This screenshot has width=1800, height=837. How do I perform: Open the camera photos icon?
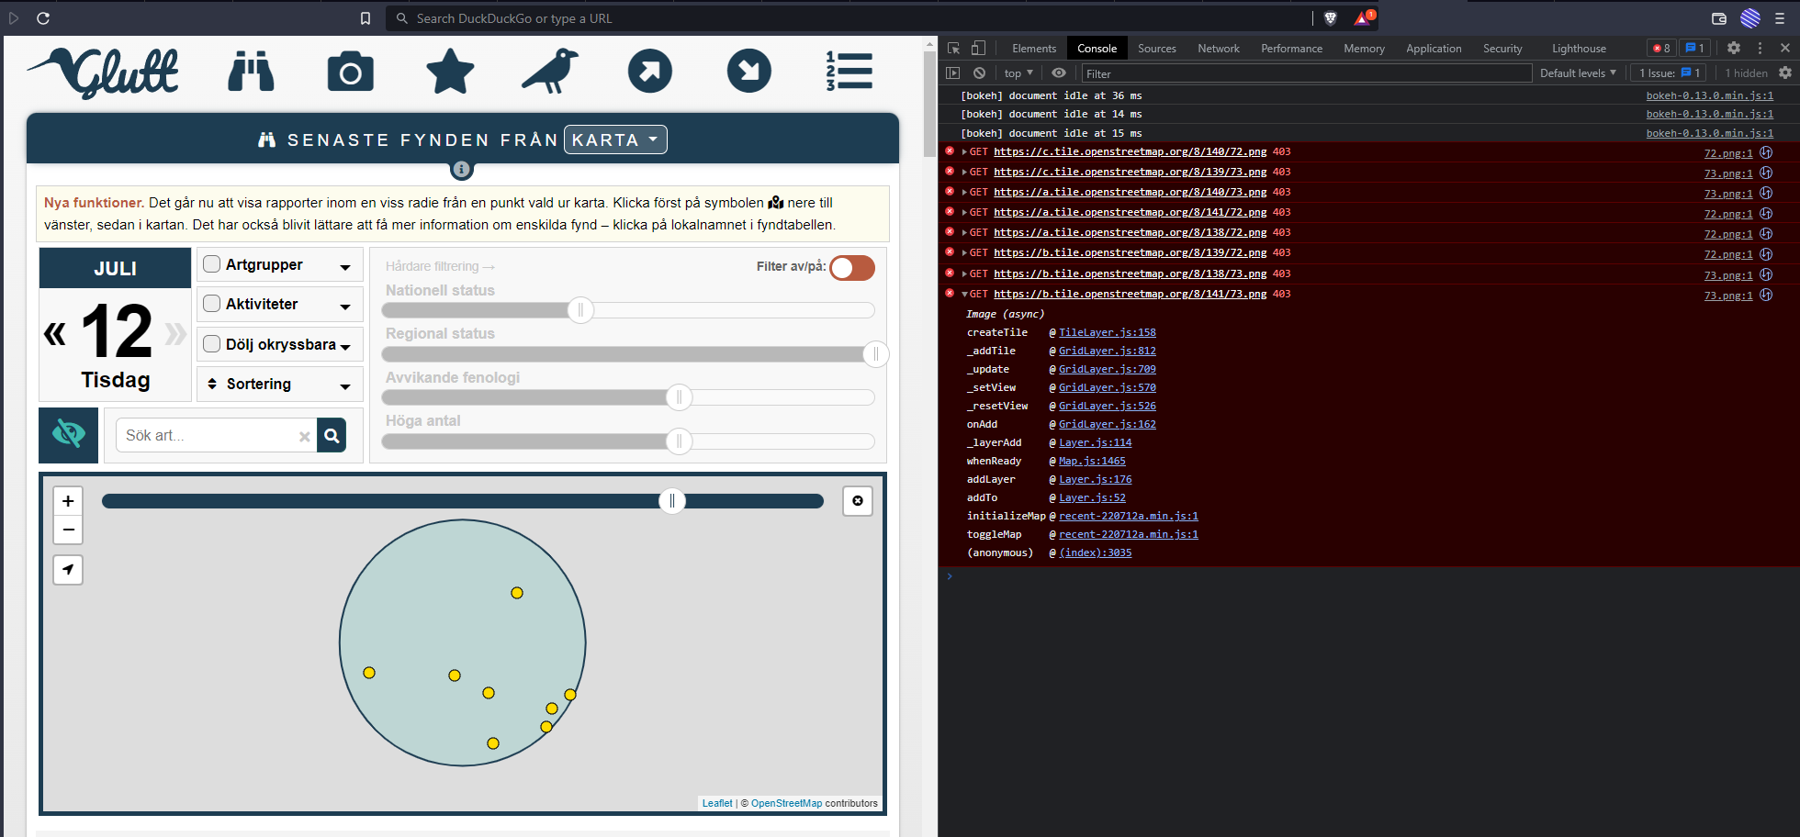[350, 72]
